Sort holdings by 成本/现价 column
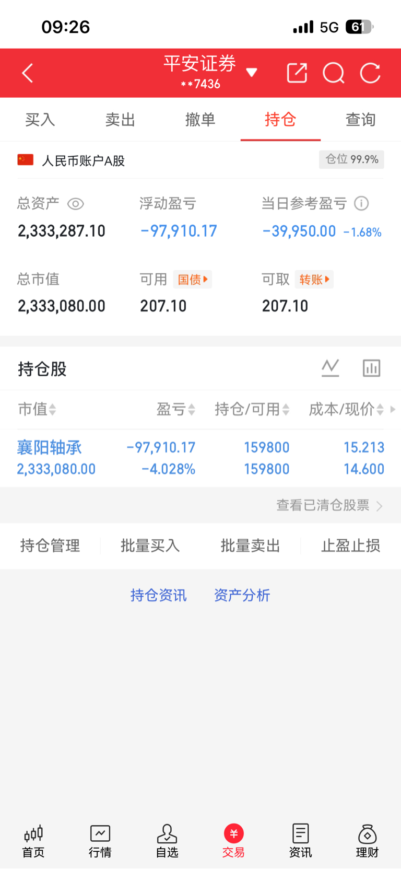 click(346, 409)
